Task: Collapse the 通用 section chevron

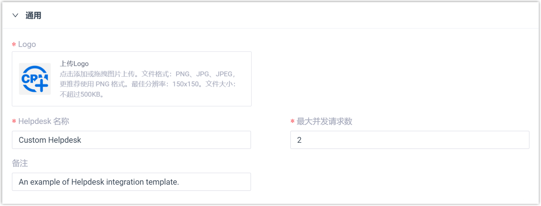Action: [x=15, y=16]
